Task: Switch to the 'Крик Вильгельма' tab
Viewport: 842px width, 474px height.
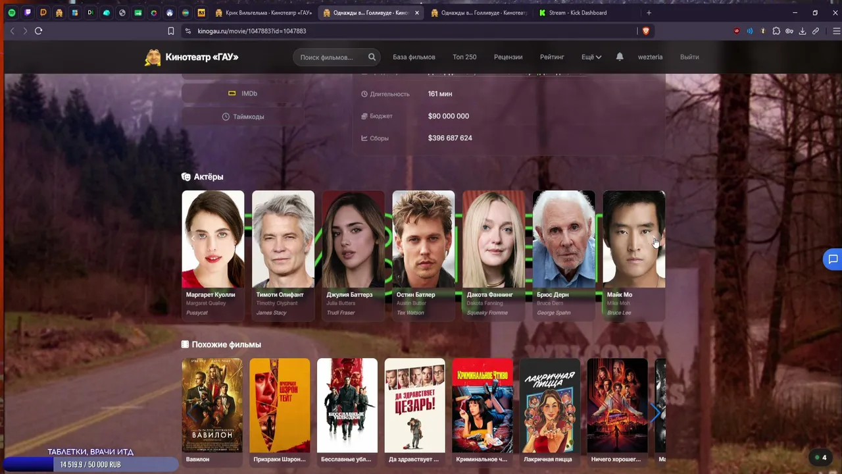Action: pyautogui.click(x=263, y=13)
